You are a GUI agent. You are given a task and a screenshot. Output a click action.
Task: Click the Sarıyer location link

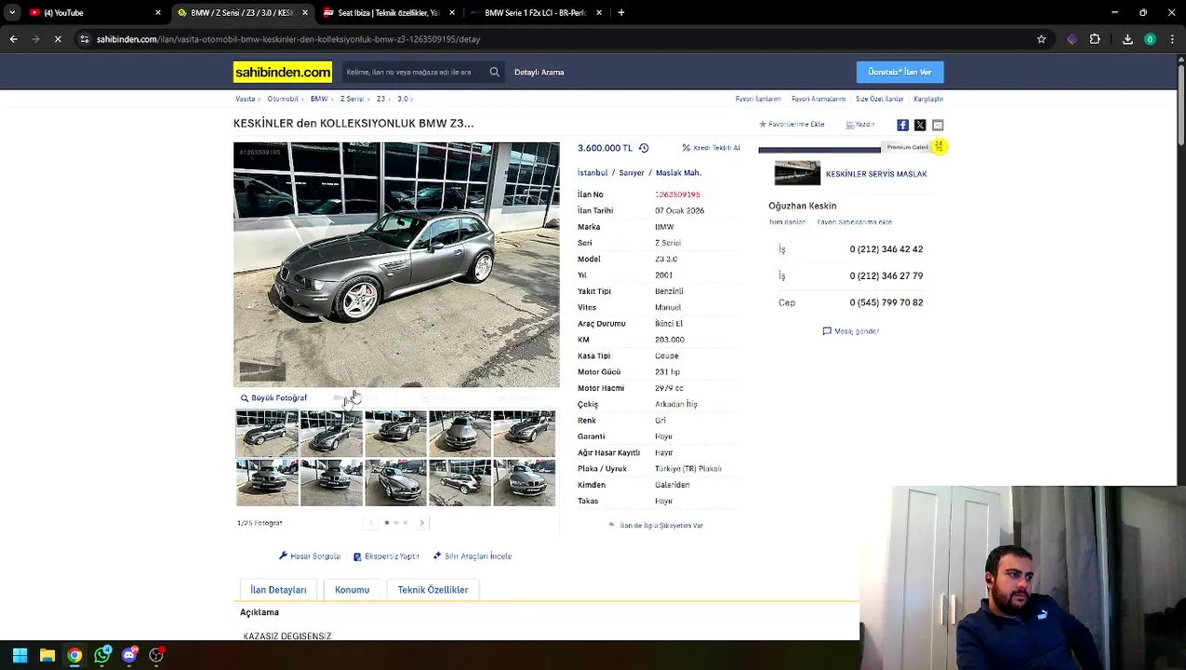[x=632, y=173]
